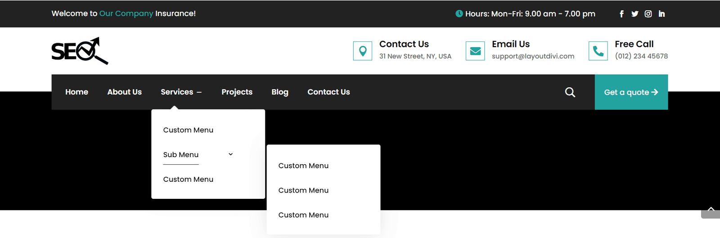Select first Custom Menu under Services
This screenshot has width=720, height=238.
pos(188,130)
